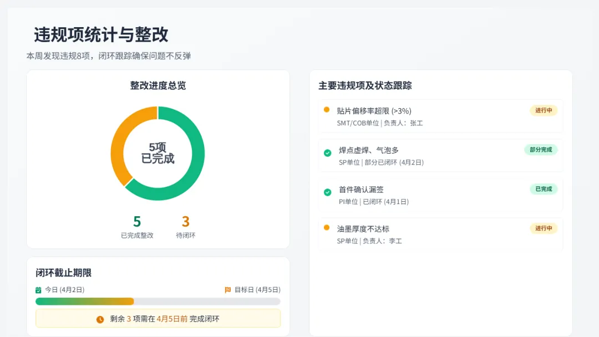Viewport: 599px width, 337px height.
Task: Click the closure deadline progress bar
Action: [158, 302]
